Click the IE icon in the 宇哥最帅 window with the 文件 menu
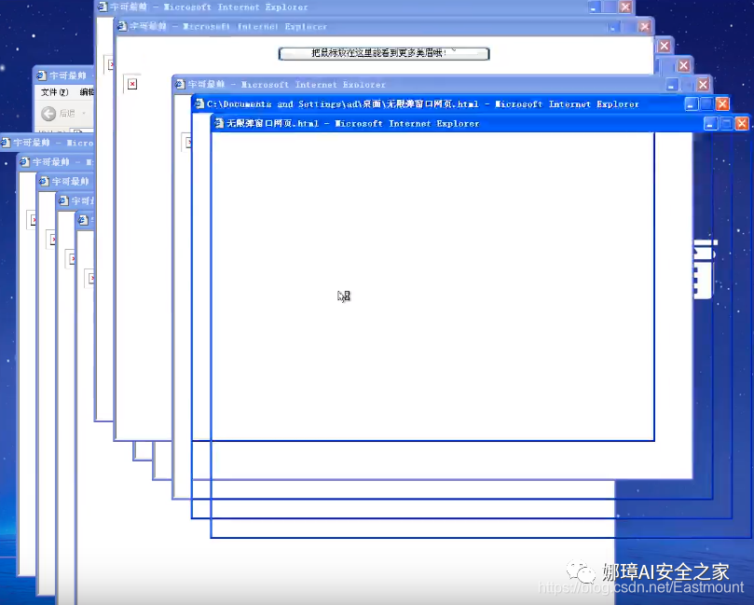The width and height of the screenshot is (754, 605). [41, 76]
